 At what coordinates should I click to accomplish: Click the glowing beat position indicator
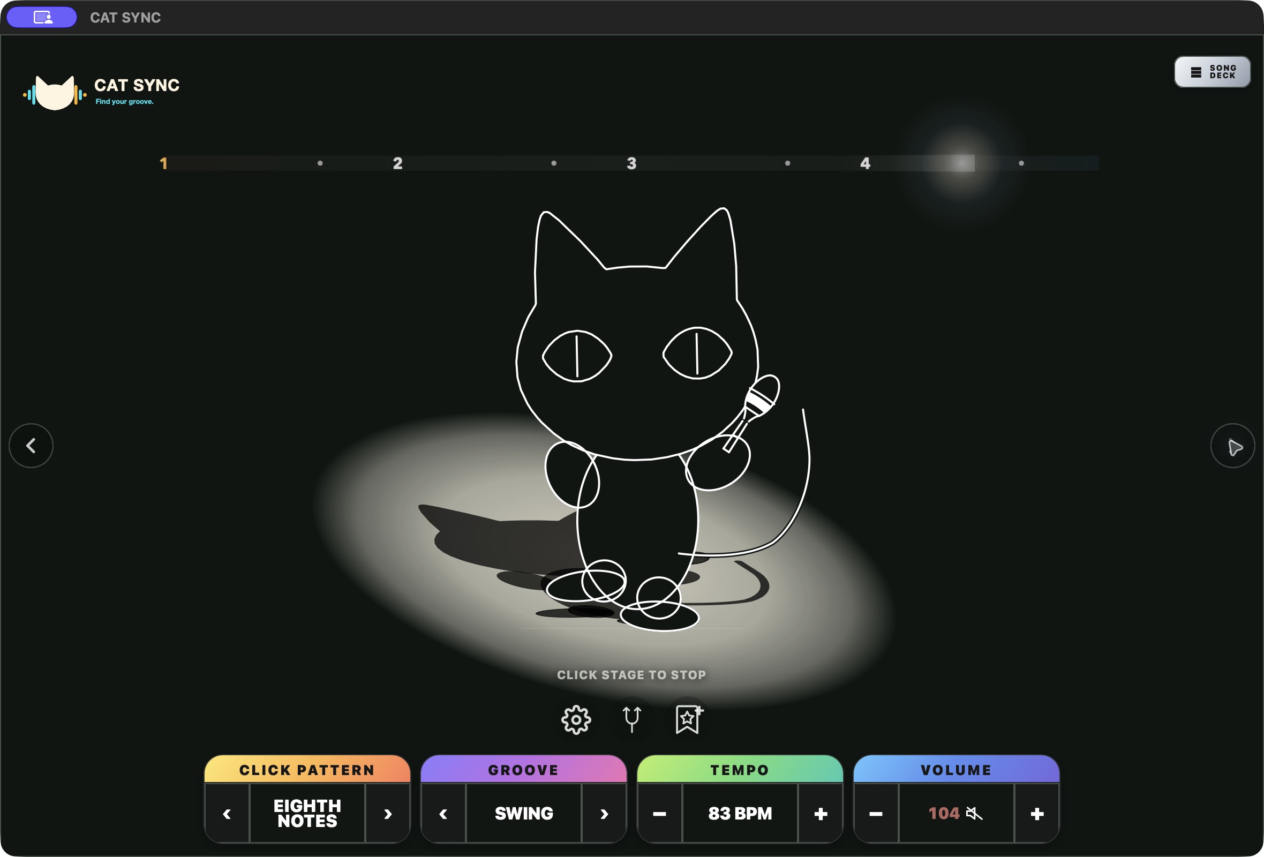(961, 163)
